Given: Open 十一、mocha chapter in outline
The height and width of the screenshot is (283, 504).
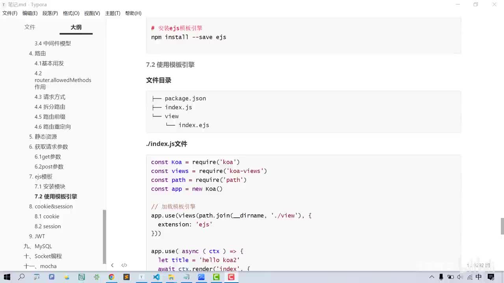Looking at the screenshot, I should (x=40, y=266).
